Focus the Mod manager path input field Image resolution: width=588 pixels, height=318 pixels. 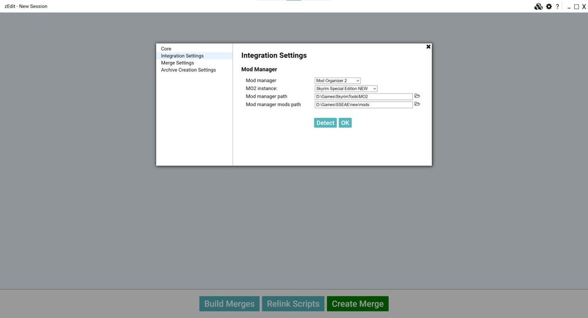pos(363,96)
